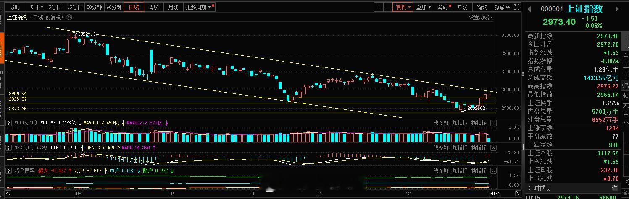
Task: Click 总成交额 value 1433.55亿元
Action: pos(601,78)
